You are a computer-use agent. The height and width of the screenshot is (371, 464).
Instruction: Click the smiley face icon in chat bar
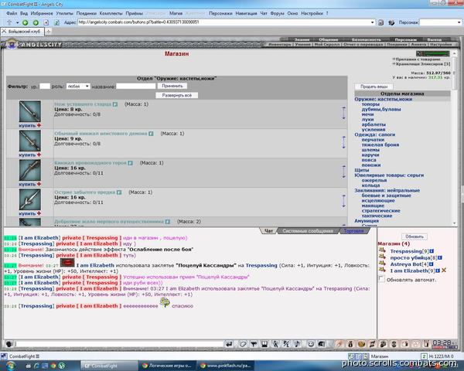pos(311,344)
